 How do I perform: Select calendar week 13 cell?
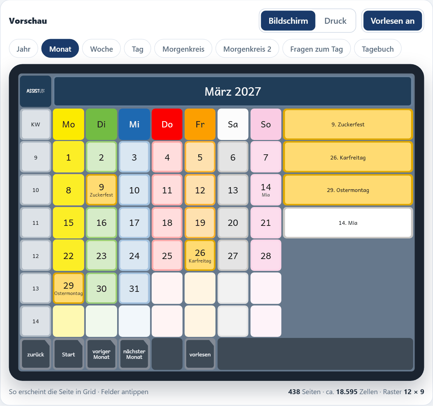(36, 288)
